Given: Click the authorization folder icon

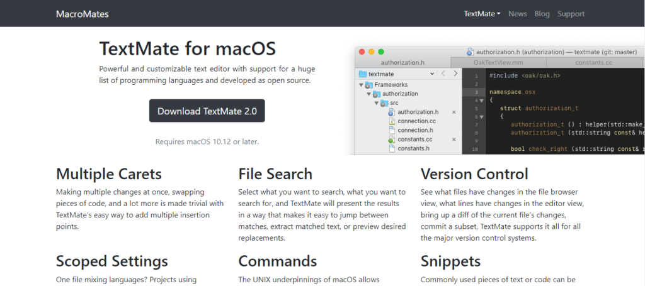Looking at the screenshot, I should point(377,94).
